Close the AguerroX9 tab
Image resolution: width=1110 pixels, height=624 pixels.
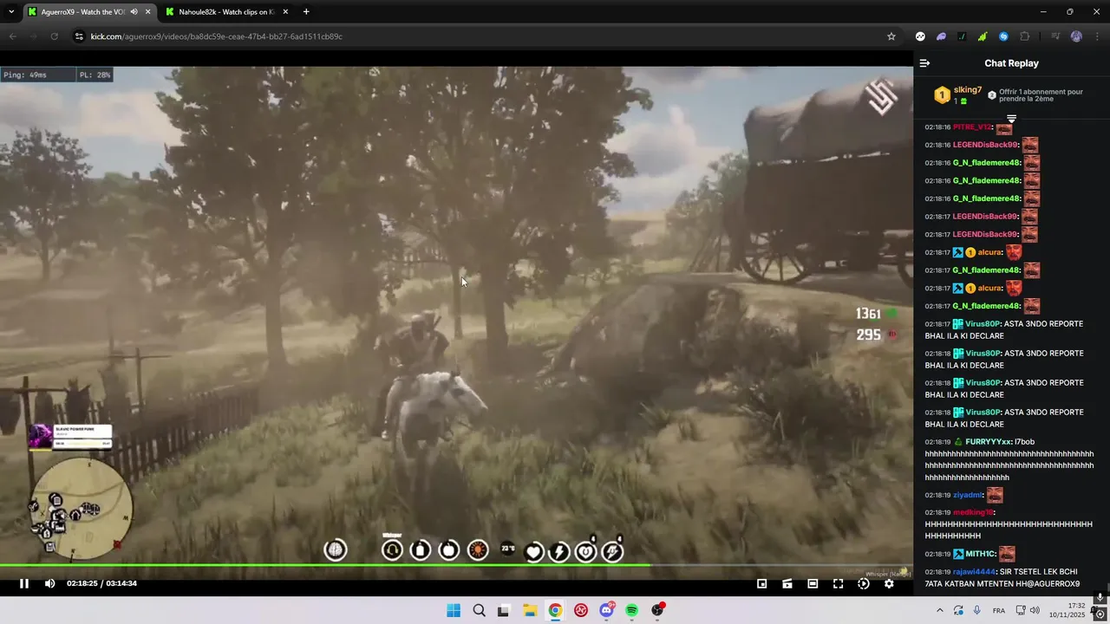pyautogui.click(x=148, y=12)
